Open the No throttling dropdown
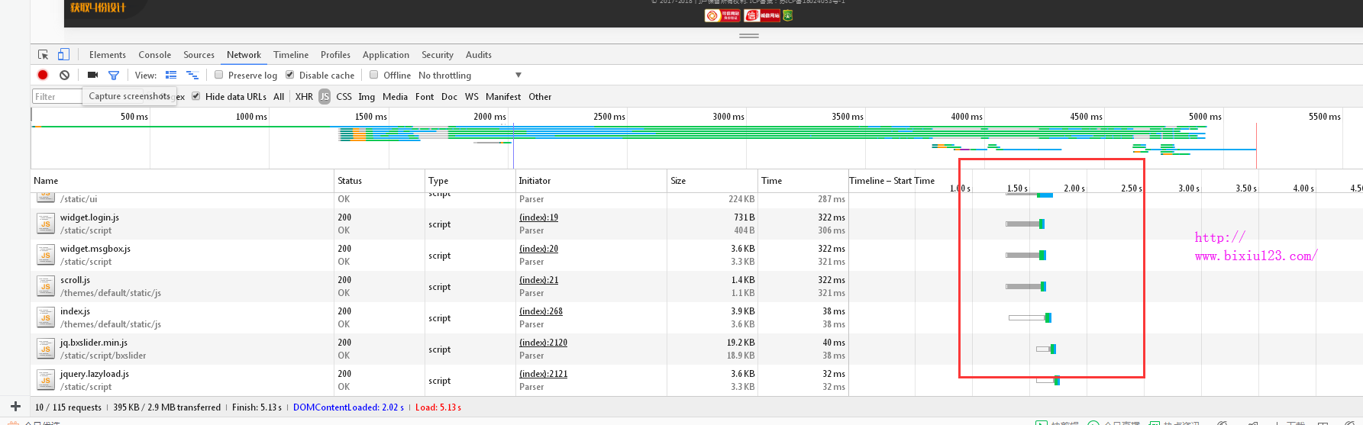Image resolution: width=1363 pixels, height=425 pixels. tap(470, 76)
